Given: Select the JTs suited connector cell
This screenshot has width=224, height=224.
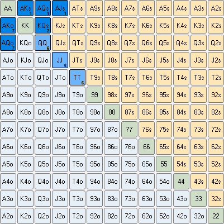Looking at the screenshot, I should click(78, 60).
